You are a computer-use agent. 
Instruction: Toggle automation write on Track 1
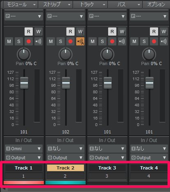tap(39, 32)
